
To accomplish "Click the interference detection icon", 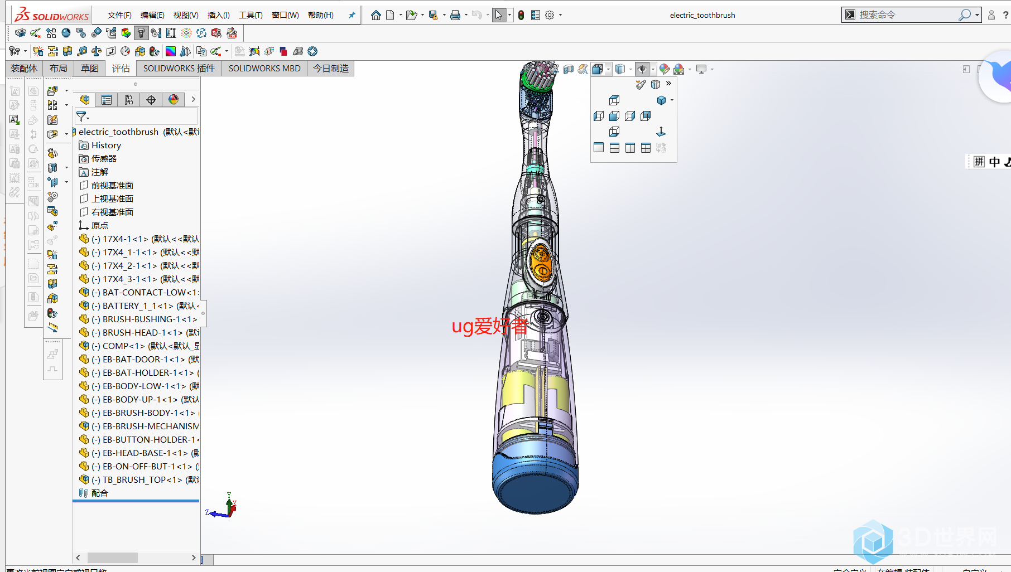I will coord(38,51).
